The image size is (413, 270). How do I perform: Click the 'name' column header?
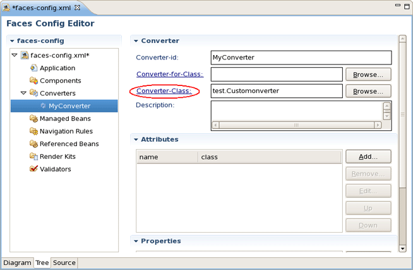pyautogui.click(x=167, y=157)
